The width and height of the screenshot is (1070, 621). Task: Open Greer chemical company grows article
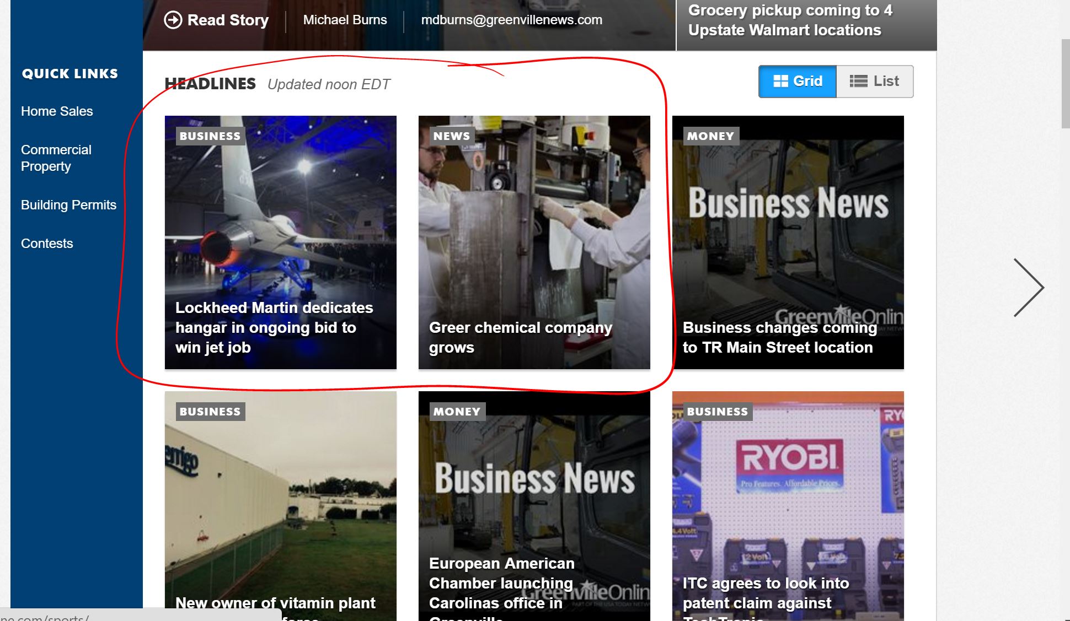[534, 242]
